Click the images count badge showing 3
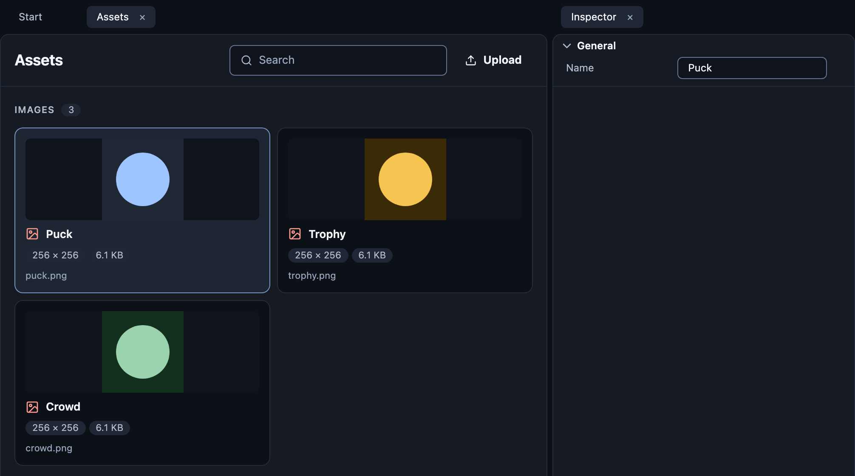The image size is (855, 476). coord(71,110)
